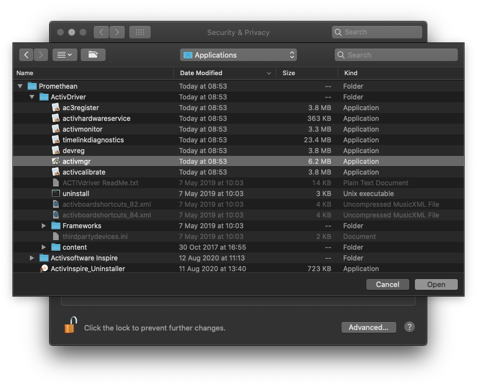Collapse the Promethean folder
This screenshot has width=477, height=387.
coord(20,86)
